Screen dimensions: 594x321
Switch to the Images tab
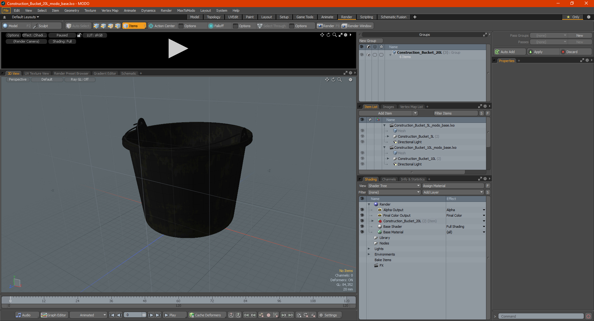[388, 107]
